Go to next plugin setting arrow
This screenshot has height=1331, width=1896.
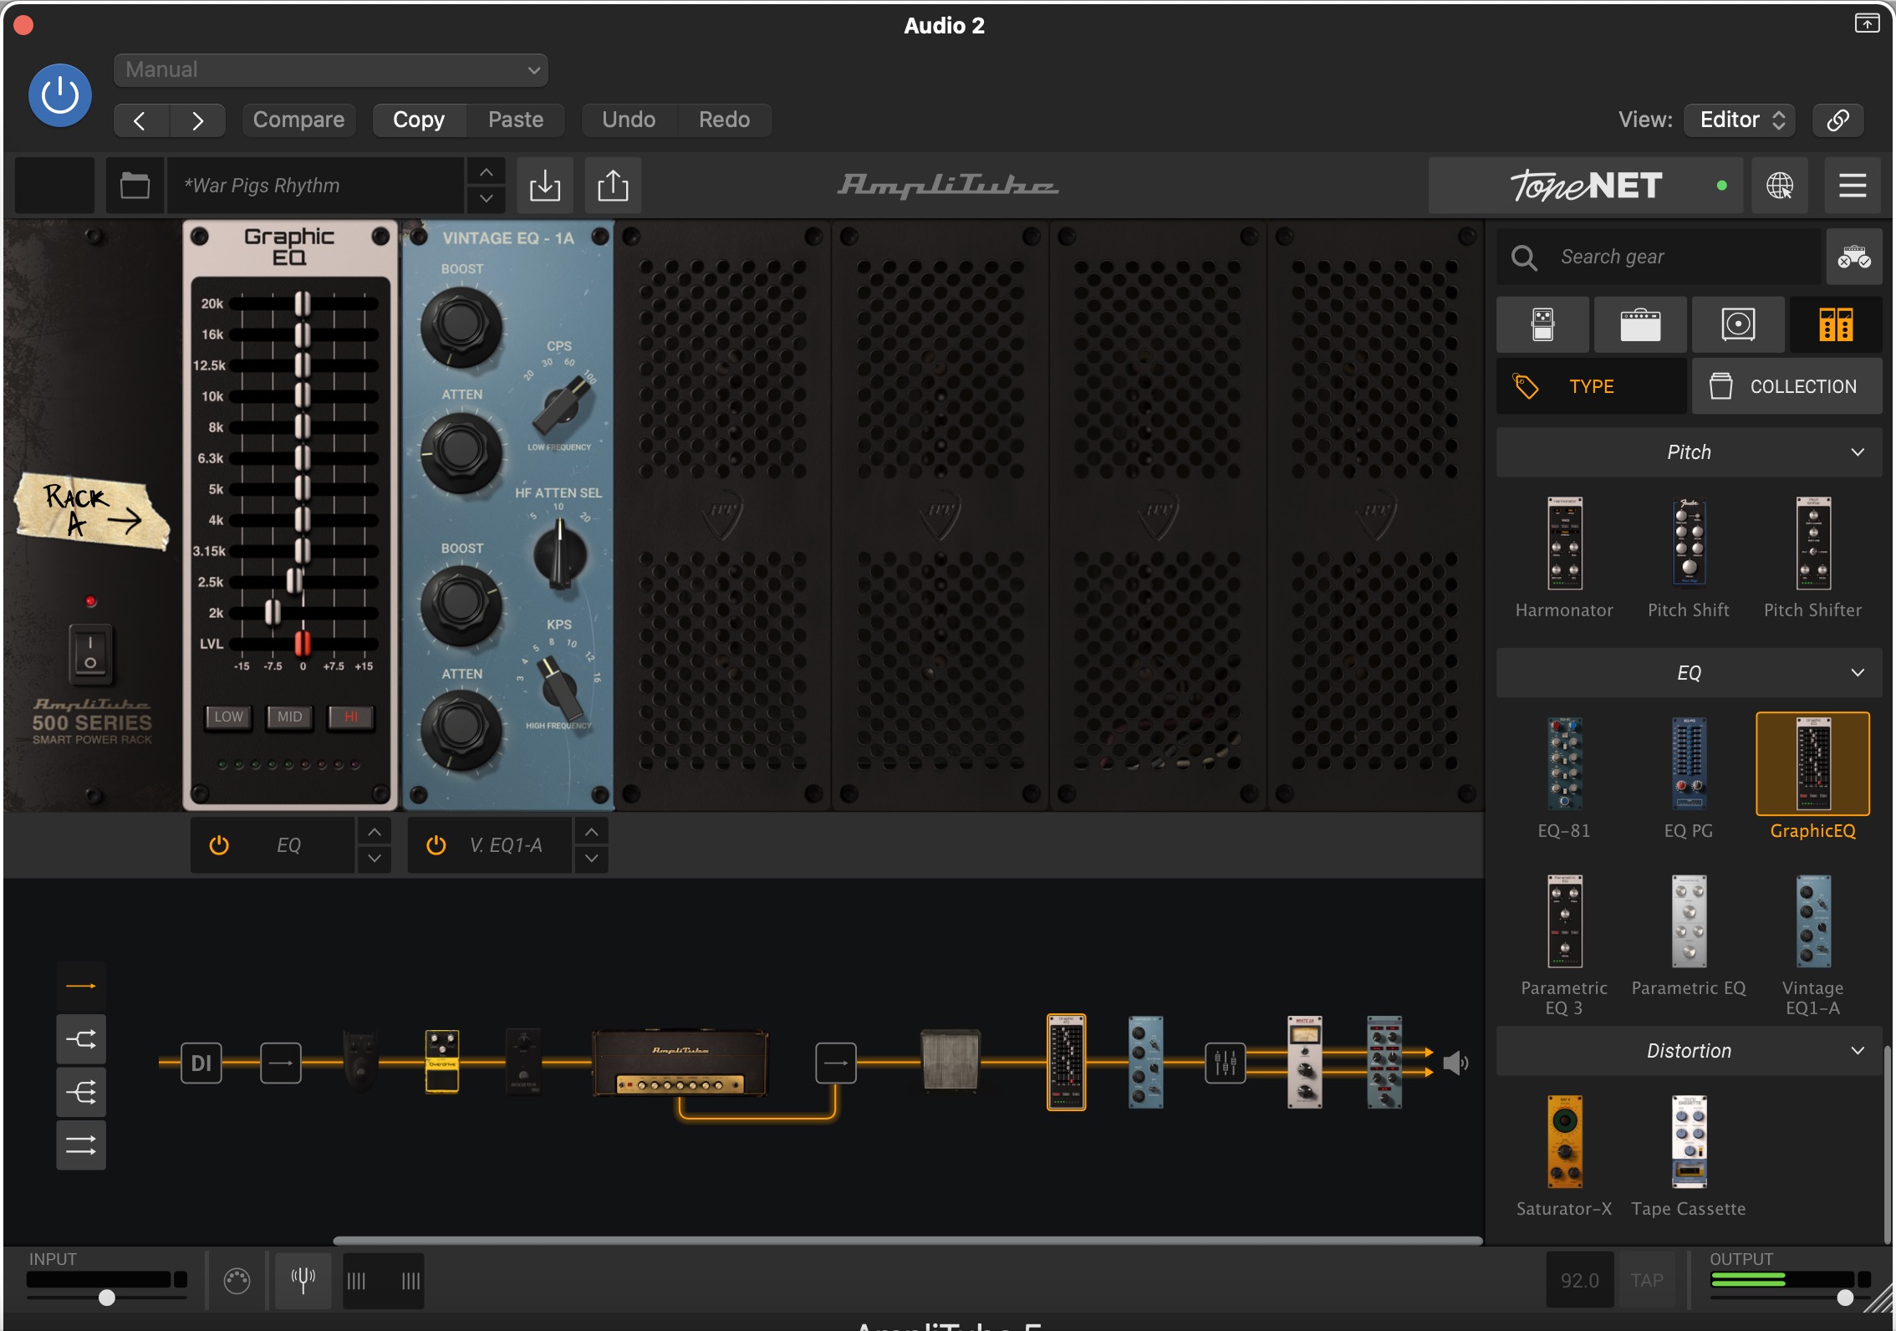tap(197, 120)
